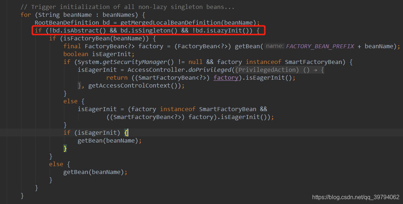The image size is (403, 204).
Task: Click "instanceof" on the "SmartFactoryBean &&" line
Action: click(x=178, y=109)
